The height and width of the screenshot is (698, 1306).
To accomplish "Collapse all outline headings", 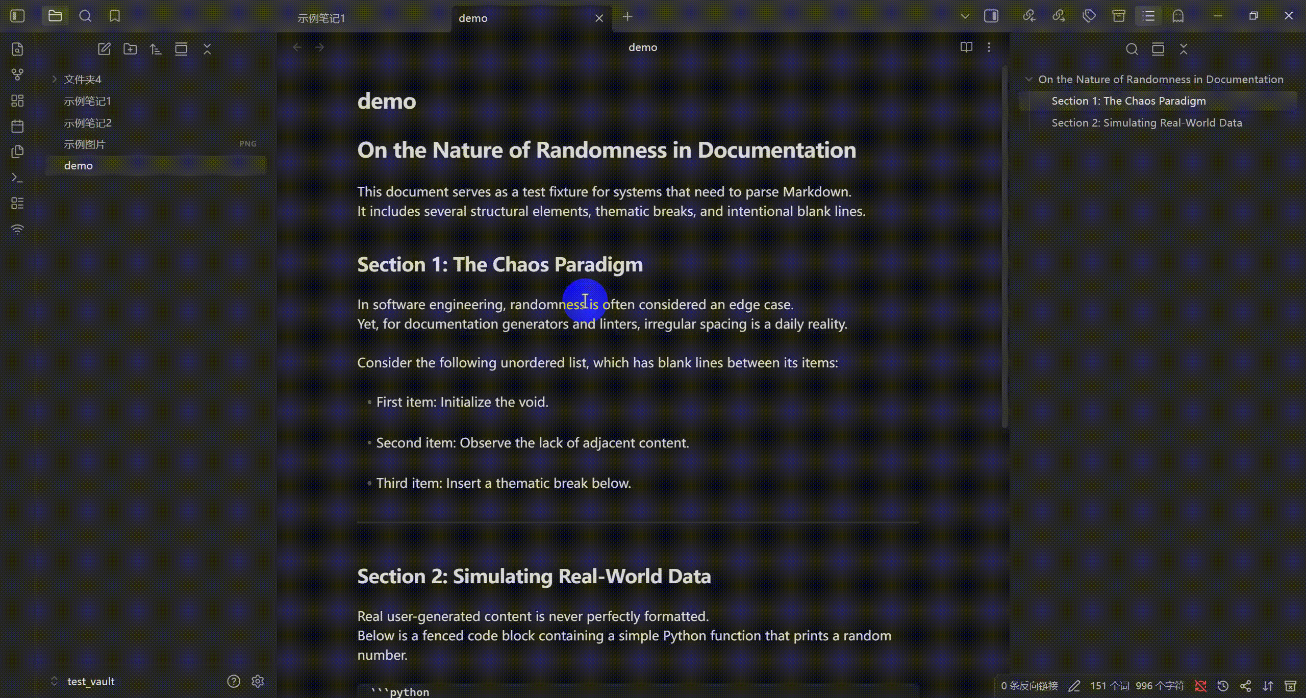I will coord(1184,49).
